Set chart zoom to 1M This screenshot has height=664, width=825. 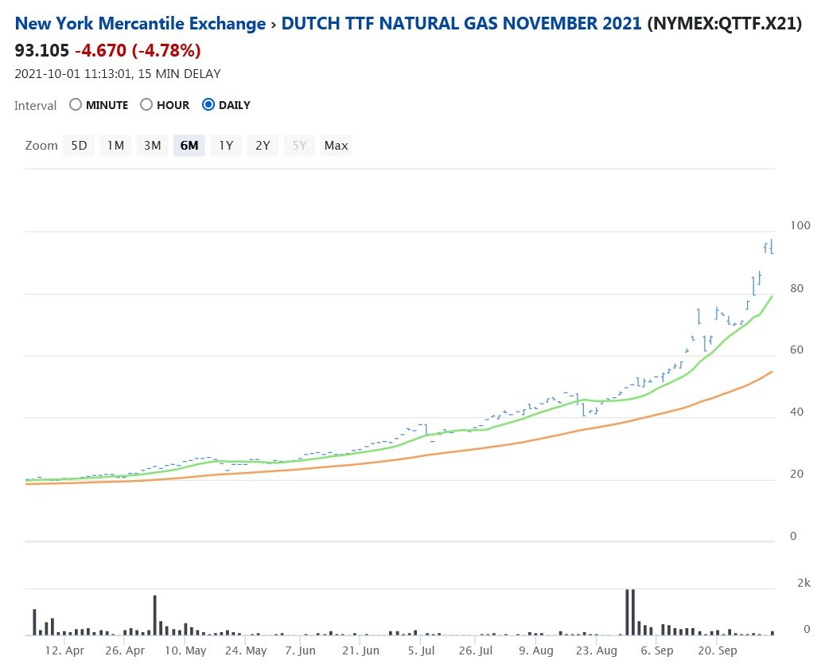[x=115, y=146]
